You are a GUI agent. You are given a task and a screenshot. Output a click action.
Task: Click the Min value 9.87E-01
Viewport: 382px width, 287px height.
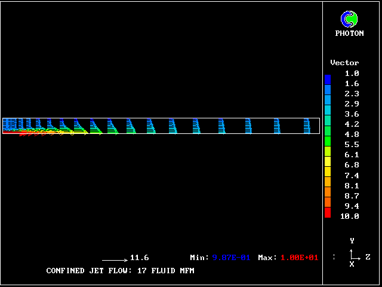click(232, 258)
